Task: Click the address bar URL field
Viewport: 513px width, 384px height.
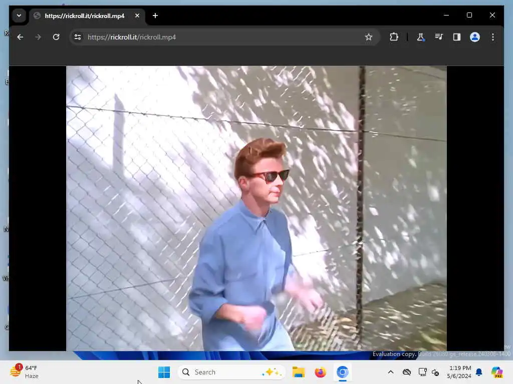Action: click(224, 37)
